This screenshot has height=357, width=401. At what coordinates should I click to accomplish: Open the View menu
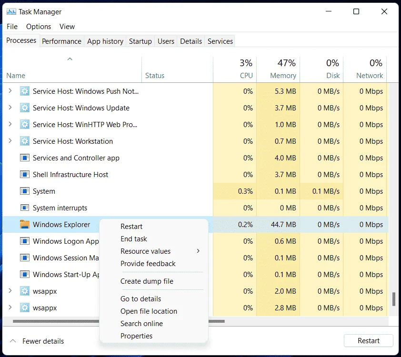[67, 27]
